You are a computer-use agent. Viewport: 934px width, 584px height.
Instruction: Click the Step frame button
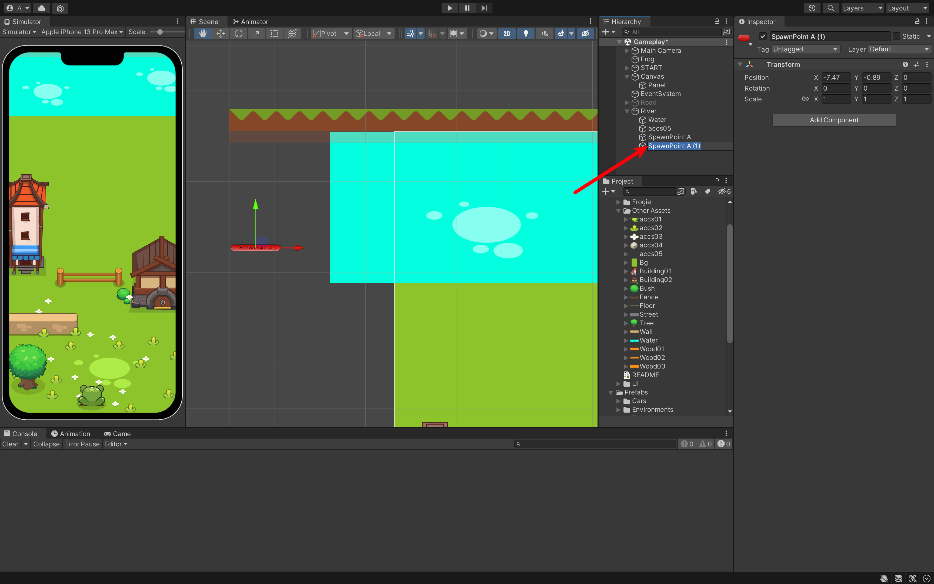[484, 8]
